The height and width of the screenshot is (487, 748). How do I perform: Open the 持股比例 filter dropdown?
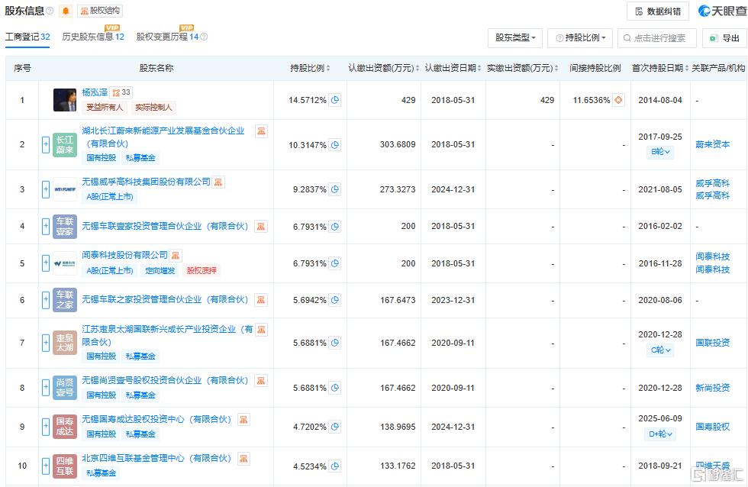(x=581, y=37)
